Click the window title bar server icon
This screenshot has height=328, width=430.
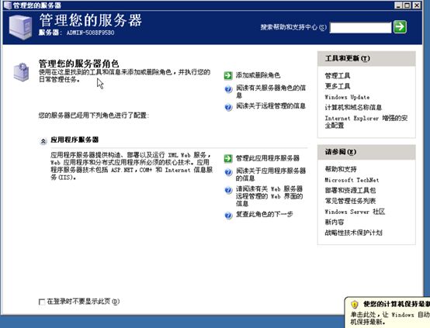pyautogui.click(x=7, y=5)
